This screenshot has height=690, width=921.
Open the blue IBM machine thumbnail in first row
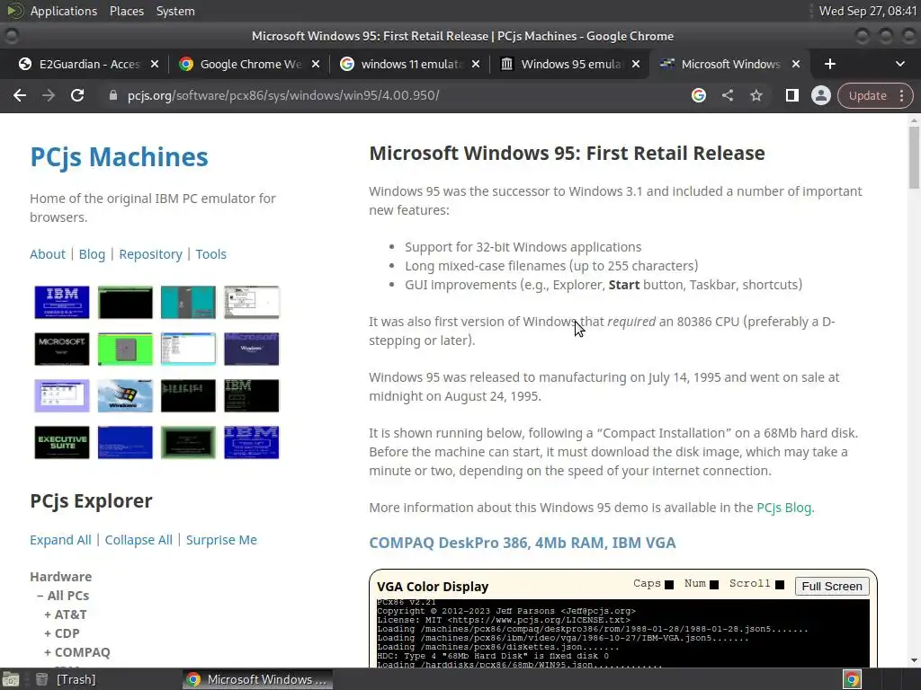[x=62, y=302]
